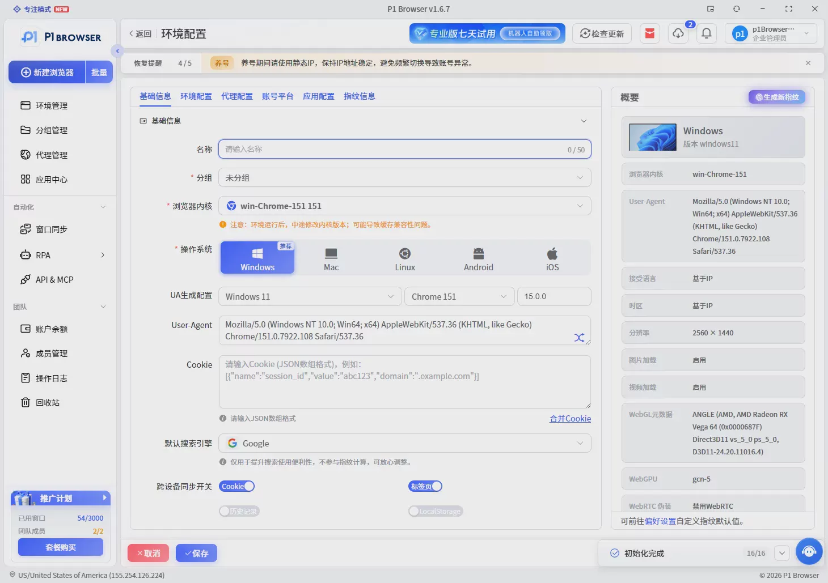Collapse the 基础信息 section

coord(584,121)
